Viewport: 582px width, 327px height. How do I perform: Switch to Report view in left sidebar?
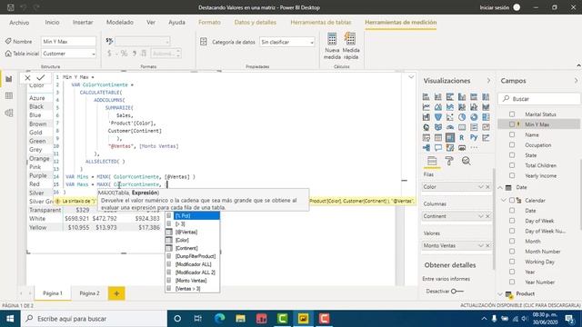[9, 79]
